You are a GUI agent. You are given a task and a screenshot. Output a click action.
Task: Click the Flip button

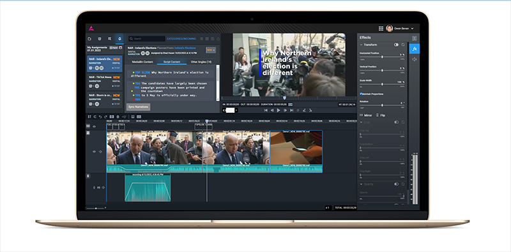[x=380, y=115]
